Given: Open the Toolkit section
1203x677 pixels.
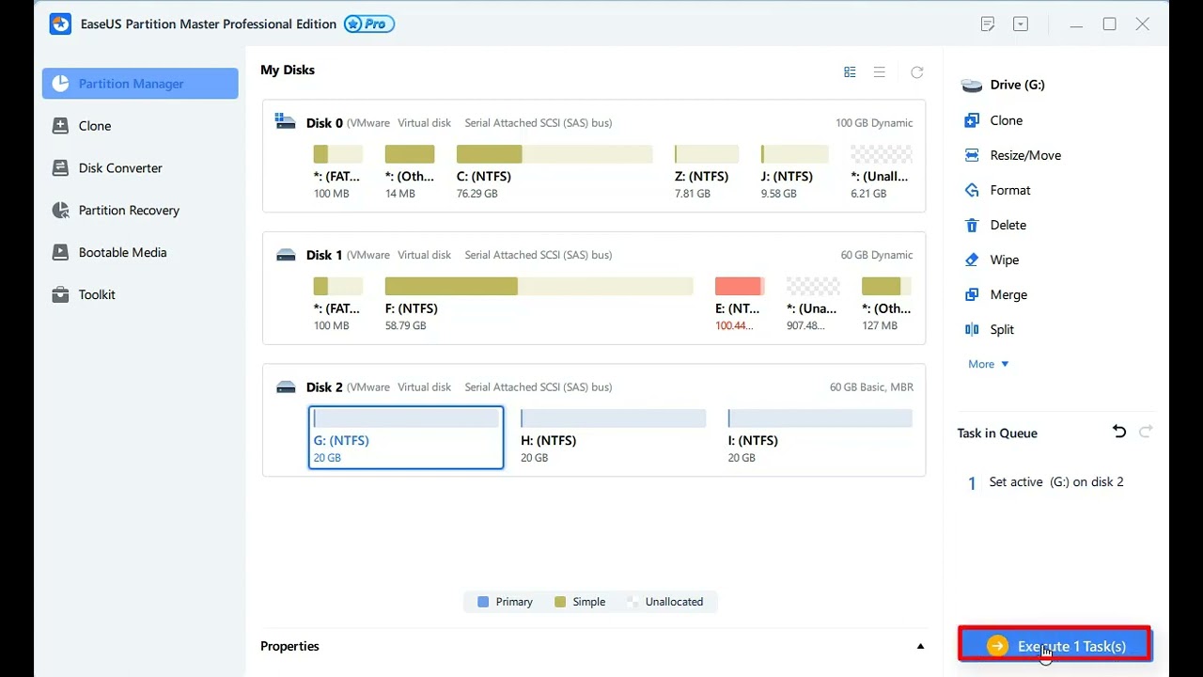Looking at the screenshot, I should [97, 295].
